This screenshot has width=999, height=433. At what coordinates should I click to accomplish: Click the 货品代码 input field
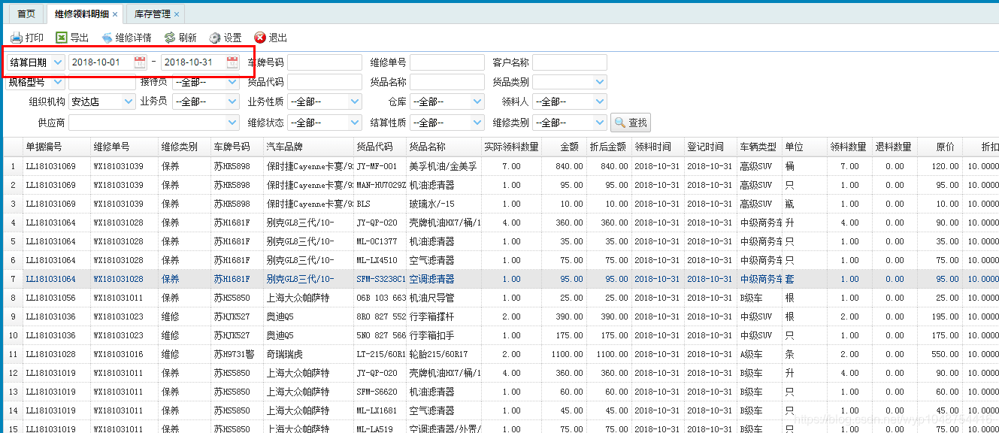tap(325, 82)
